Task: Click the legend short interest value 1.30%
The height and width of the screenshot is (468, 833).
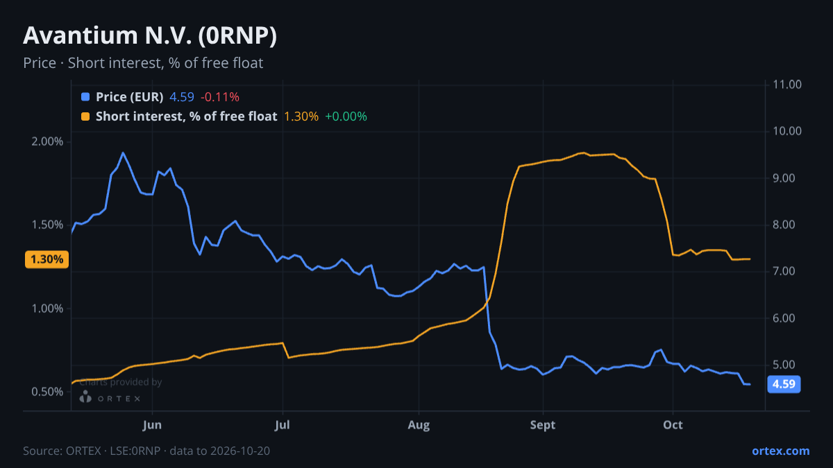Action: pyautogui.click(x=301, y=116)
